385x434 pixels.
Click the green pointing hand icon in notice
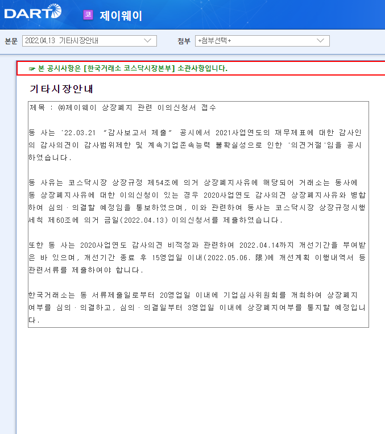click(x=32, y=69)
